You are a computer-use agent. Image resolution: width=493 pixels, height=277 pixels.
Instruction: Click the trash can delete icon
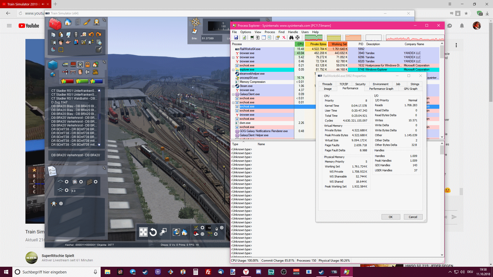click(x=76, y=34)
